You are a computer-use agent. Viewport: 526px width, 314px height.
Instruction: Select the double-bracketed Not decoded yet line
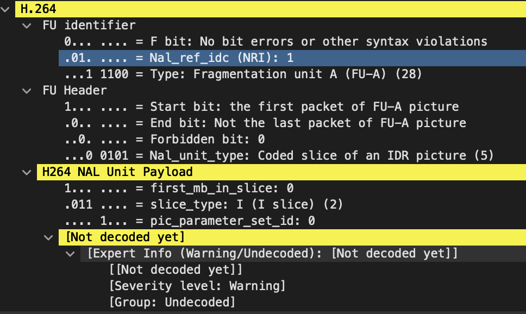[176, 269]
